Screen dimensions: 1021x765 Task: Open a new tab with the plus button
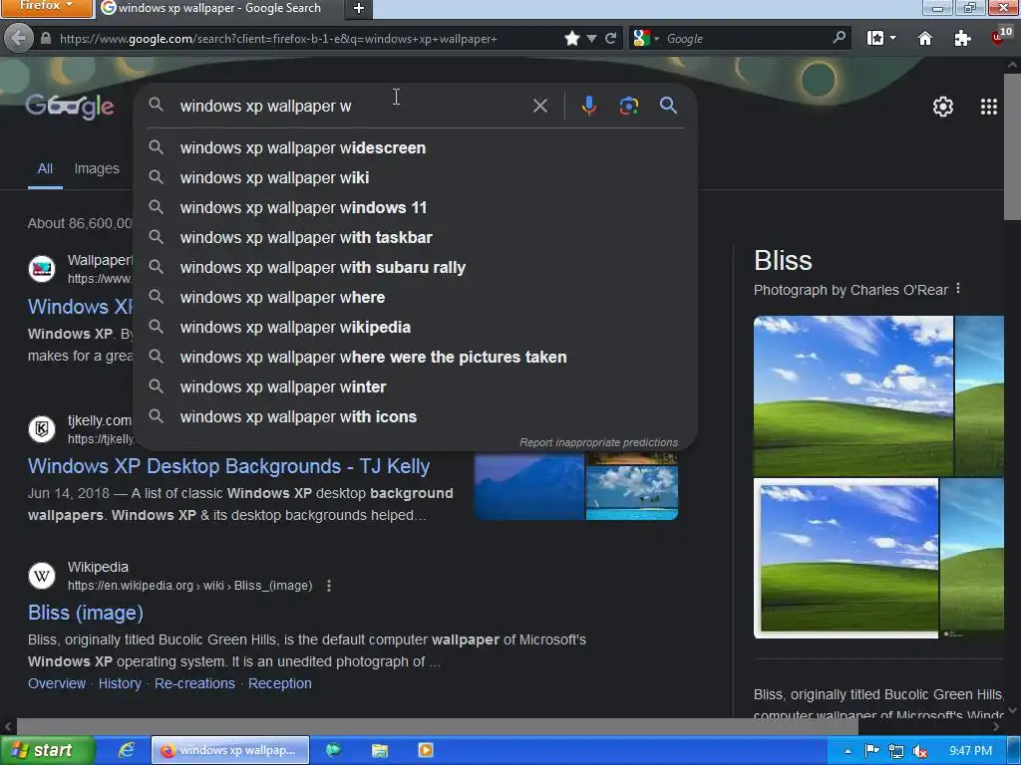click(x=359, y=8)
